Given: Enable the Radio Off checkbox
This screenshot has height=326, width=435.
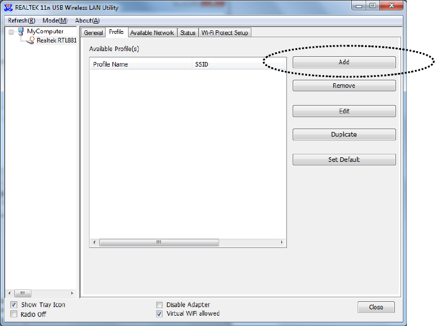Looking at the screenshot, I should point(14,314).
